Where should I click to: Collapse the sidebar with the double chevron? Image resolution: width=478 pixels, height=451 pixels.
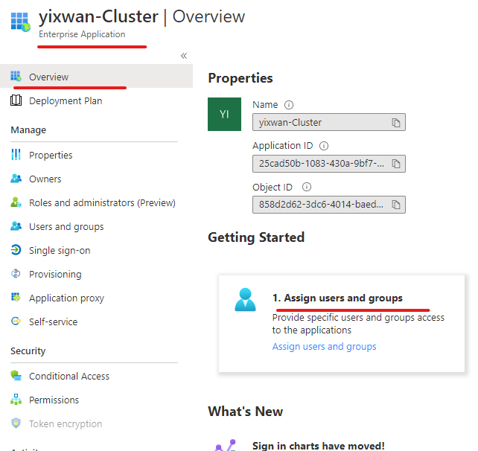tap(184, 56)
